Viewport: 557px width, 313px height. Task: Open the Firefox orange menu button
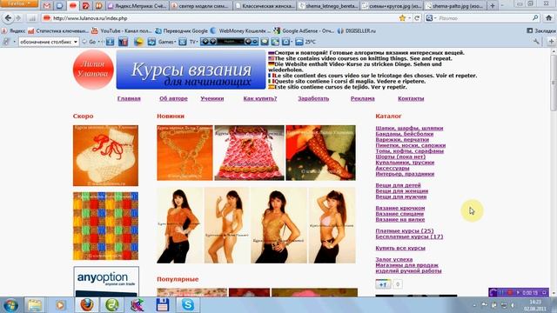(x=19, y=3)
